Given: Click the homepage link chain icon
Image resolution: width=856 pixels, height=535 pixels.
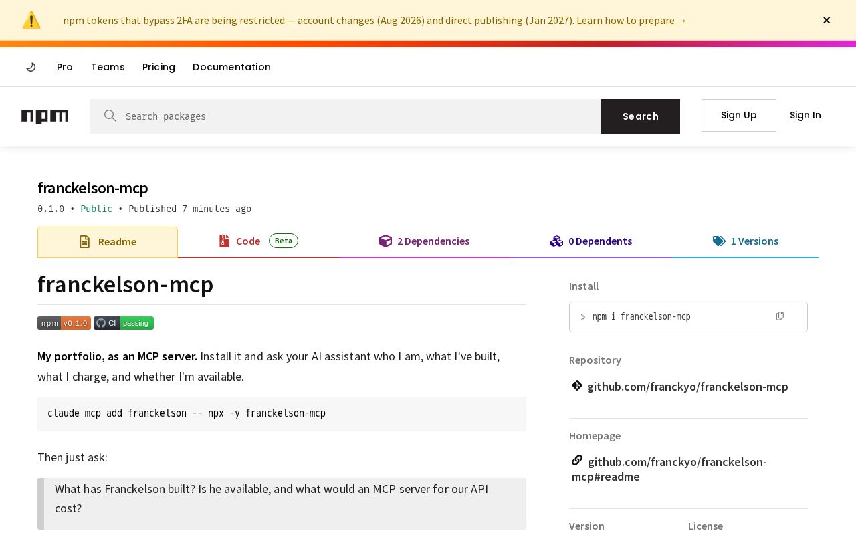Looking at the screenshot, I should (577, 460).
